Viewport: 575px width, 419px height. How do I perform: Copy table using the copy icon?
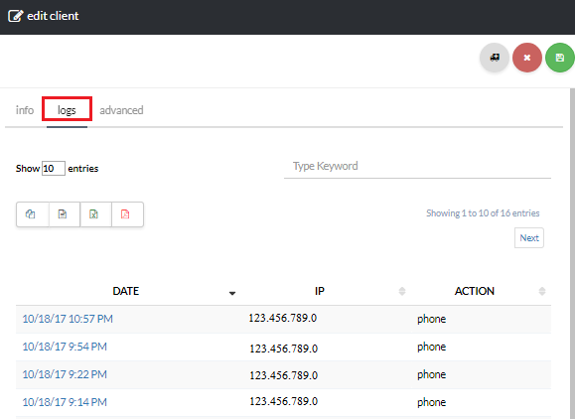point(32,214)
